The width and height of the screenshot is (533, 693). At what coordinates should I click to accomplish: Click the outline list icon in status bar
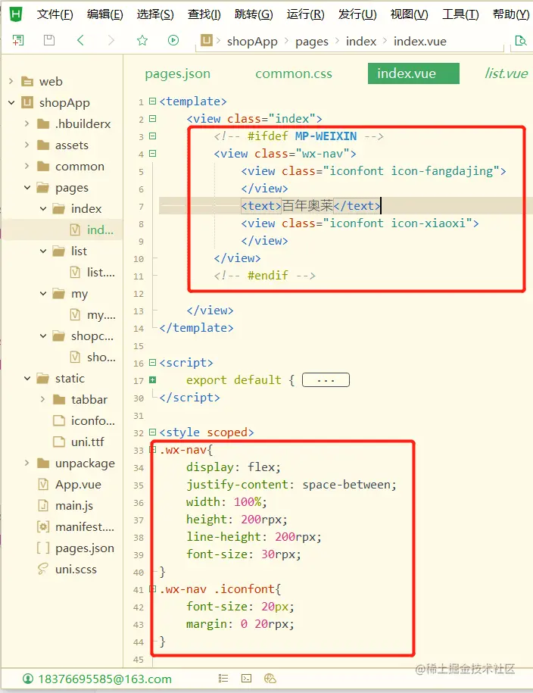coord(223,678)
